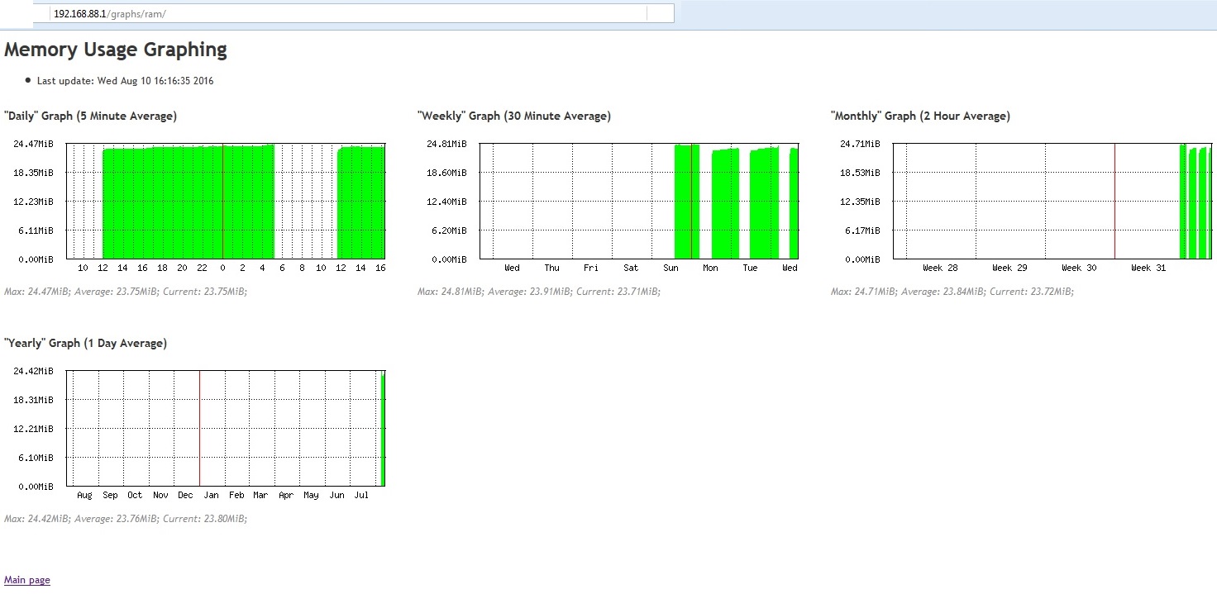The image size is (1217, 594).
Task: Click the Jan label on Yearly graph axis
Action: tap(212, 495)
